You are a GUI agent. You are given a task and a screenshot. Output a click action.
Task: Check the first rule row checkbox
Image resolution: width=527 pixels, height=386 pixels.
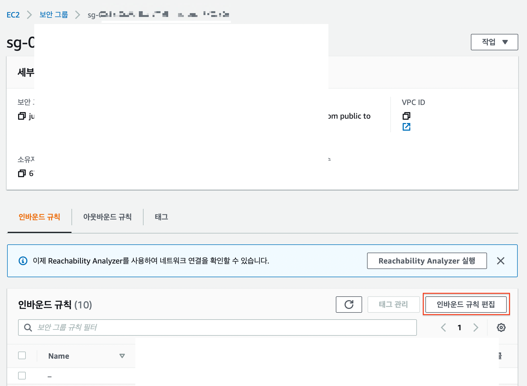click(22, 376)
